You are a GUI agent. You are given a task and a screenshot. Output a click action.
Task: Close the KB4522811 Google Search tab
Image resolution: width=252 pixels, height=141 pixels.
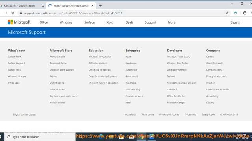coord(43,6)
